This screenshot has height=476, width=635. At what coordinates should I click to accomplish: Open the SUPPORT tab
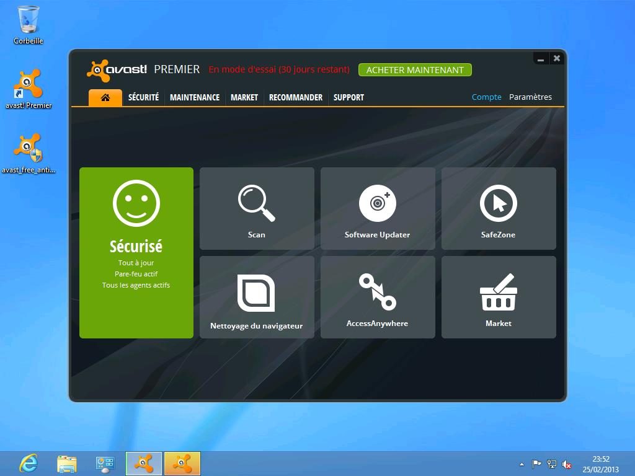click(349, 97)
